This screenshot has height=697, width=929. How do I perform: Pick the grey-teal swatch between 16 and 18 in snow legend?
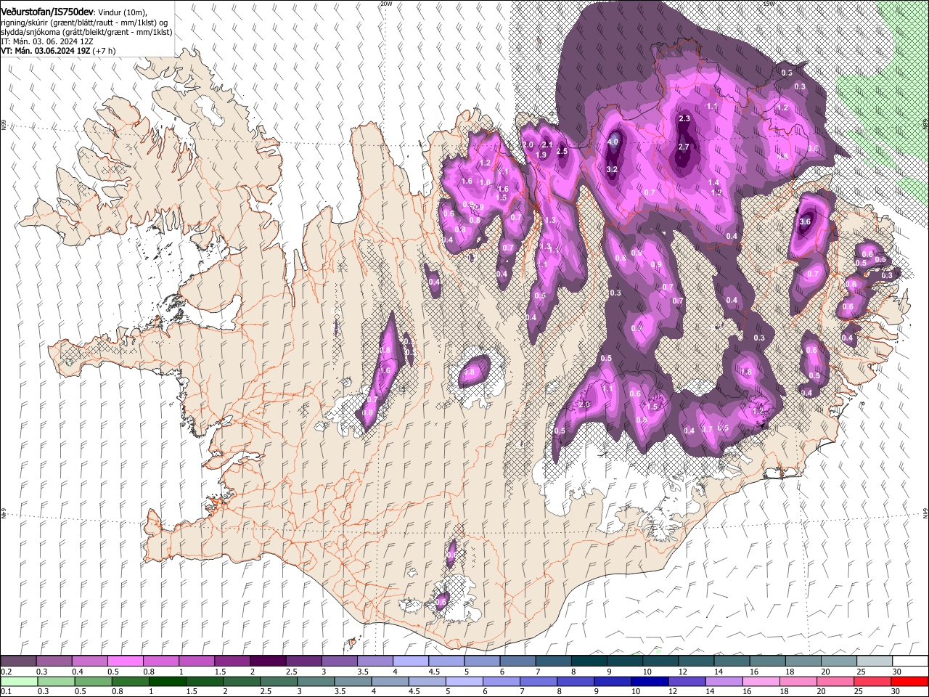point(768,661)
